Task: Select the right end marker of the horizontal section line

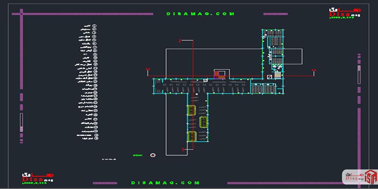Action: coord(314,70)
